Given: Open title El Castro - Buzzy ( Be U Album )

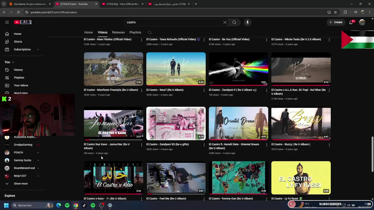Looking at the screenshot, I should [x=291, y=144].
